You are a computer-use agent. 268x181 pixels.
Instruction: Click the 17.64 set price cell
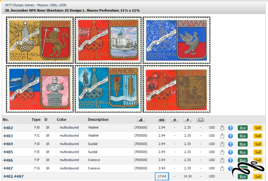click(162, 176)
